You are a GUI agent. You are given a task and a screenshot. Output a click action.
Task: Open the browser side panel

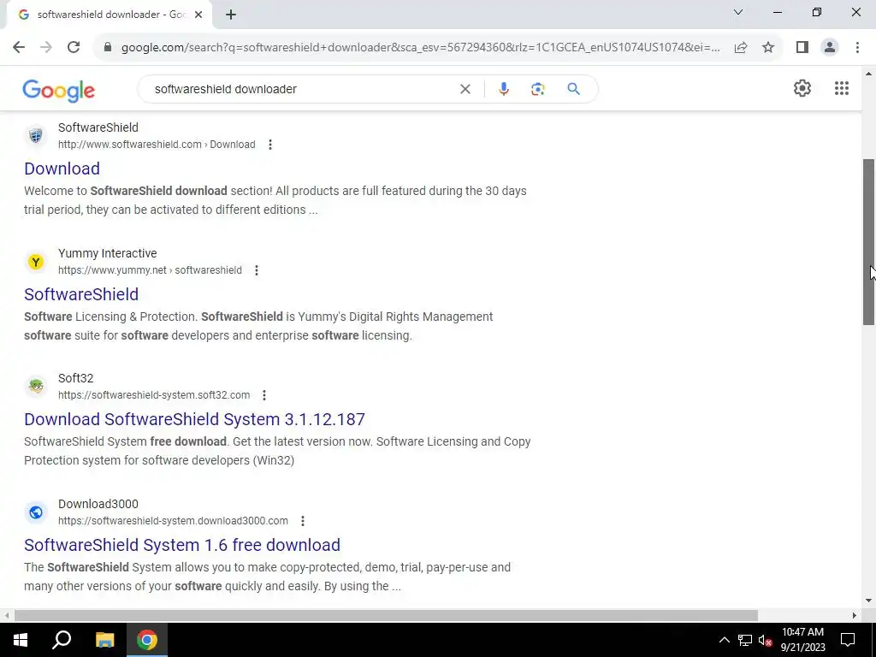tap(802, 48)
